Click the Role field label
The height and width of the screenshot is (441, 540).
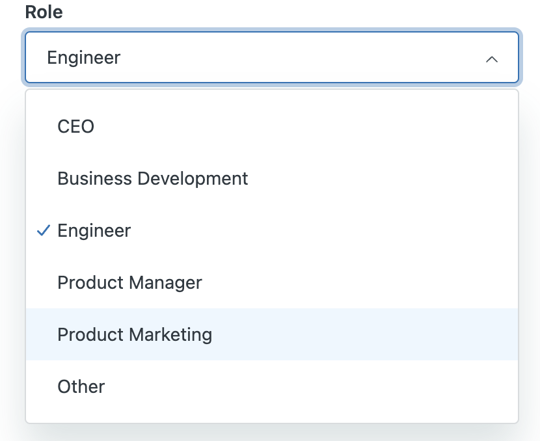point(44,12)
